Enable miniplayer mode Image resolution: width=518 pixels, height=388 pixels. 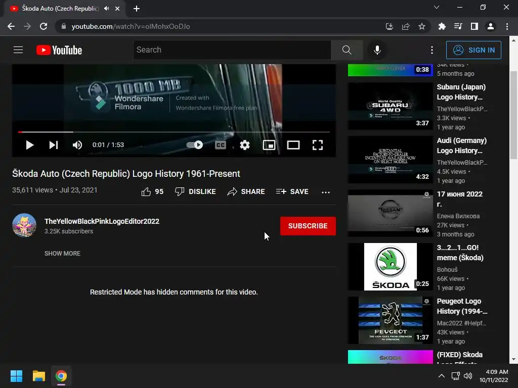pos(269,145)
